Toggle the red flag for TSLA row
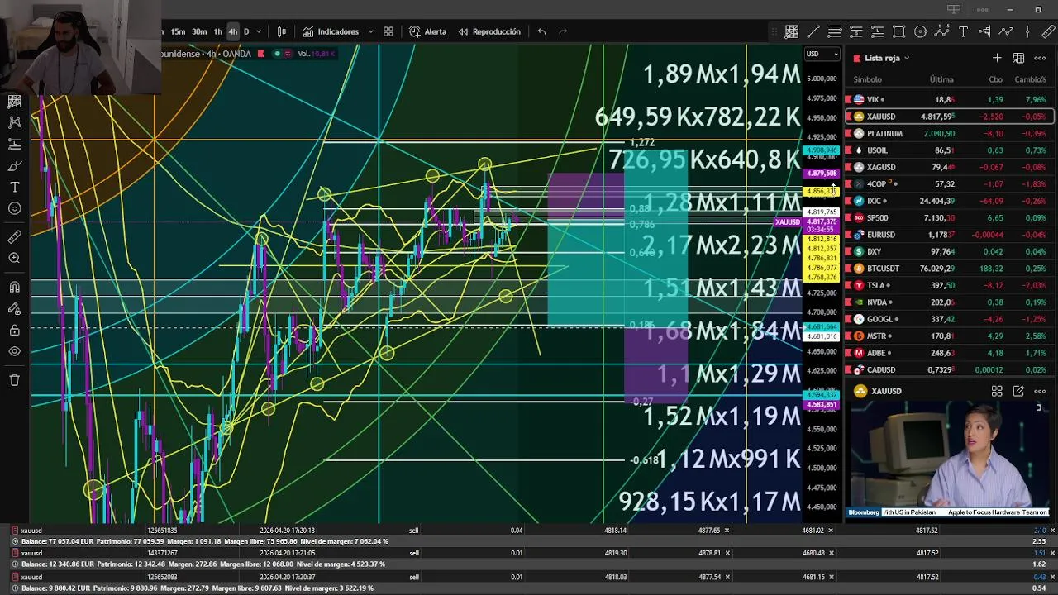This screenshot has width=1058, height=595. 848,285
